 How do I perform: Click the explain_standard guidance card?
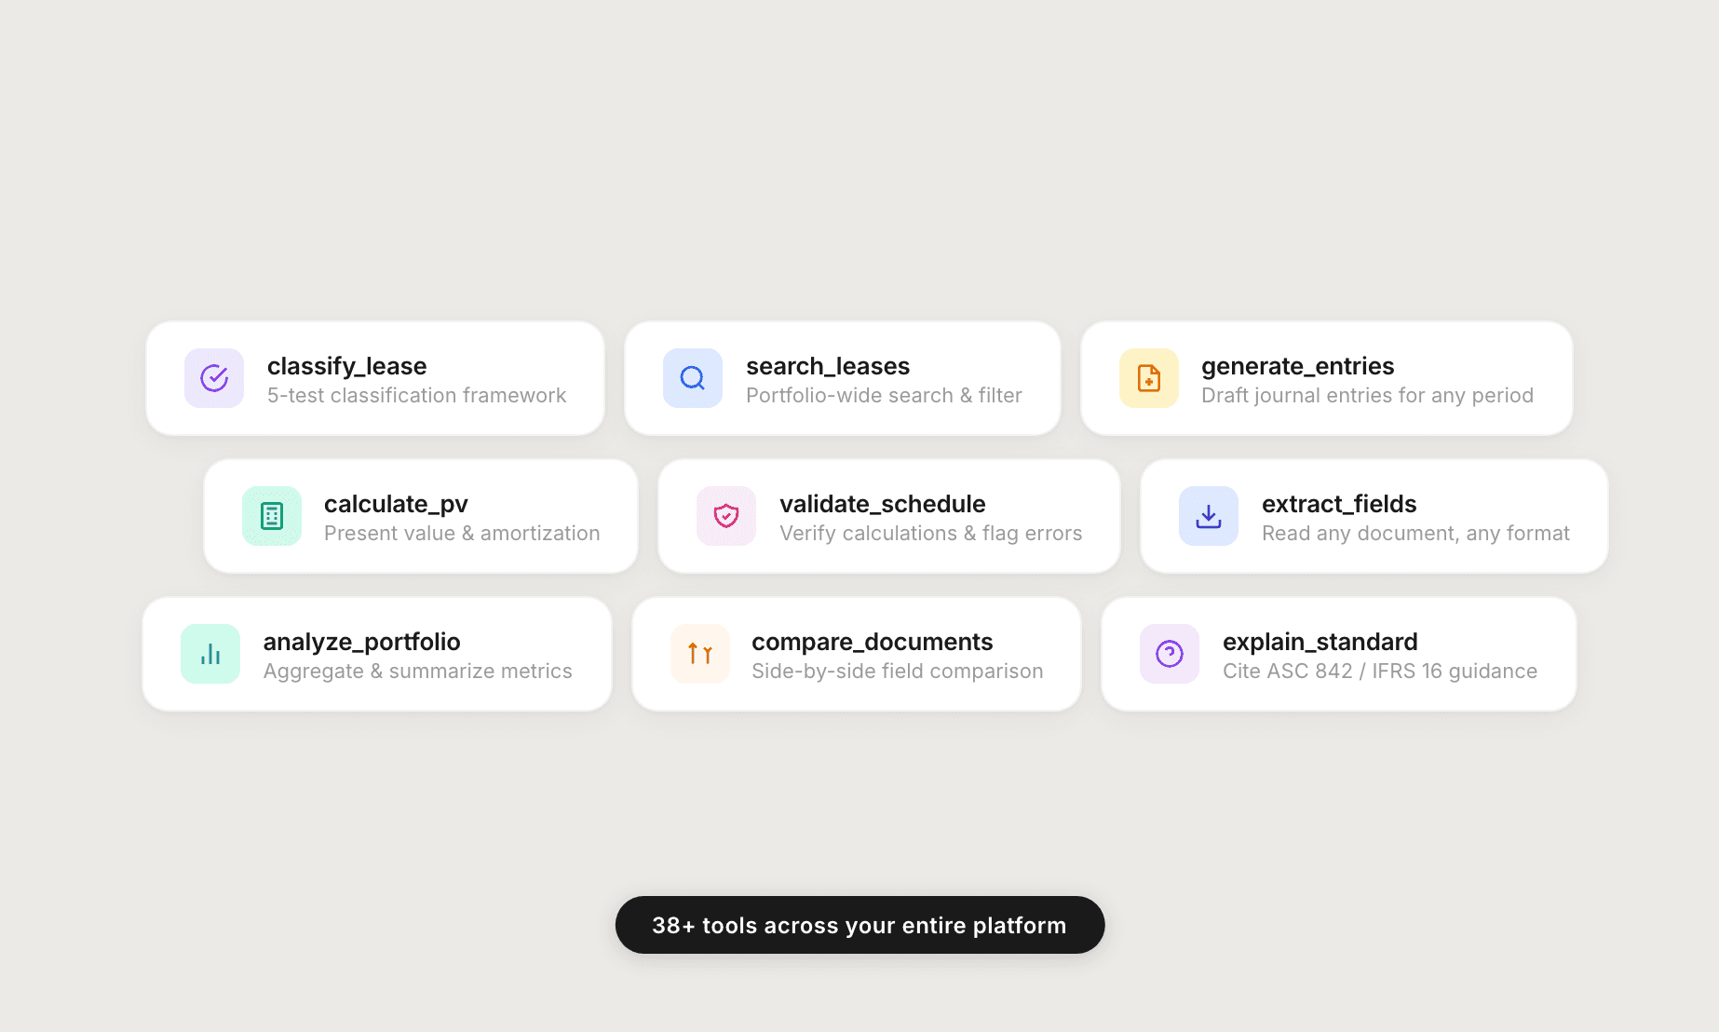1338,654
